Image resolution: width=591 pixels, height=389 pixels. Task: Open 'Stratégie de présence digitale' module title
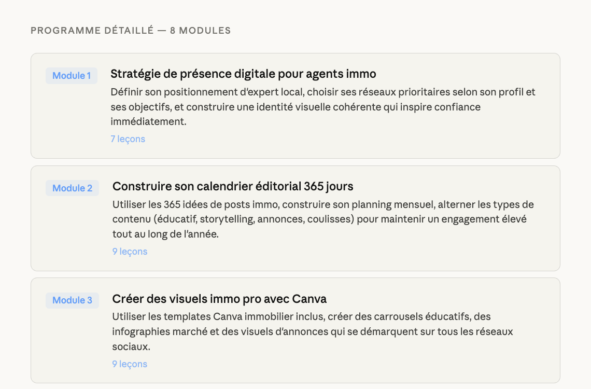[x=243, y=74]
